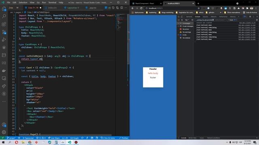The height and width of the screenshot is (145, 259).
Task: Expand the bookmarks overflow chevron
Action: pyautogui.click(x=221, y=12)
